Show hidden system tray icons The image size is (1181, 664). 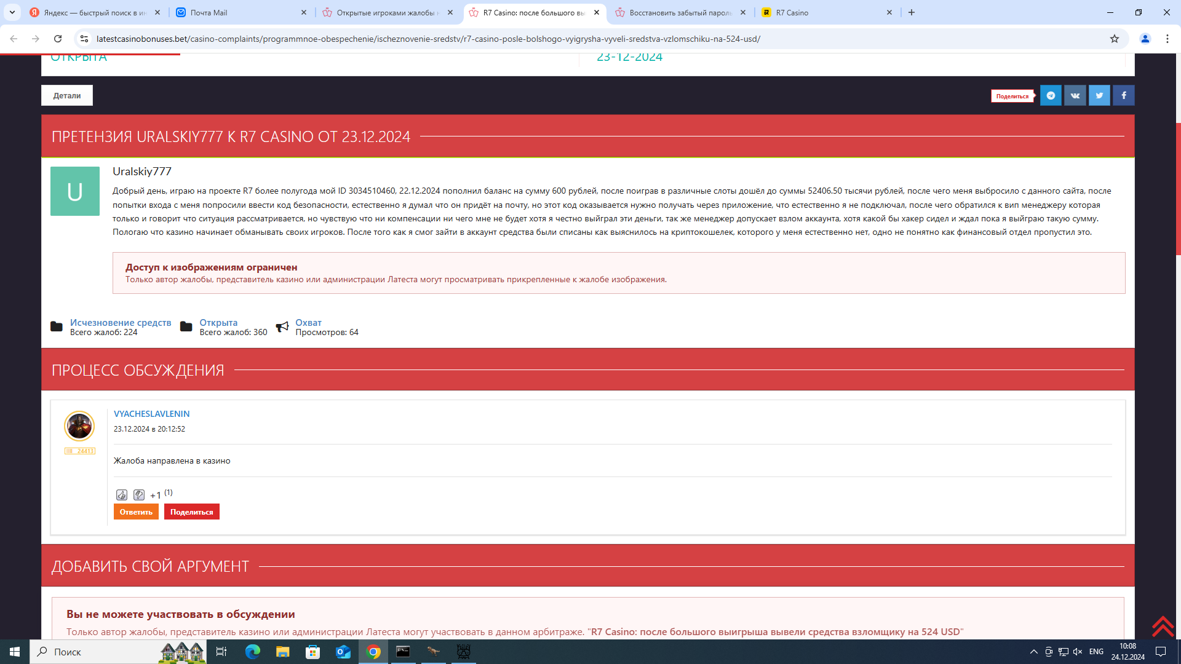(1034, 652)
